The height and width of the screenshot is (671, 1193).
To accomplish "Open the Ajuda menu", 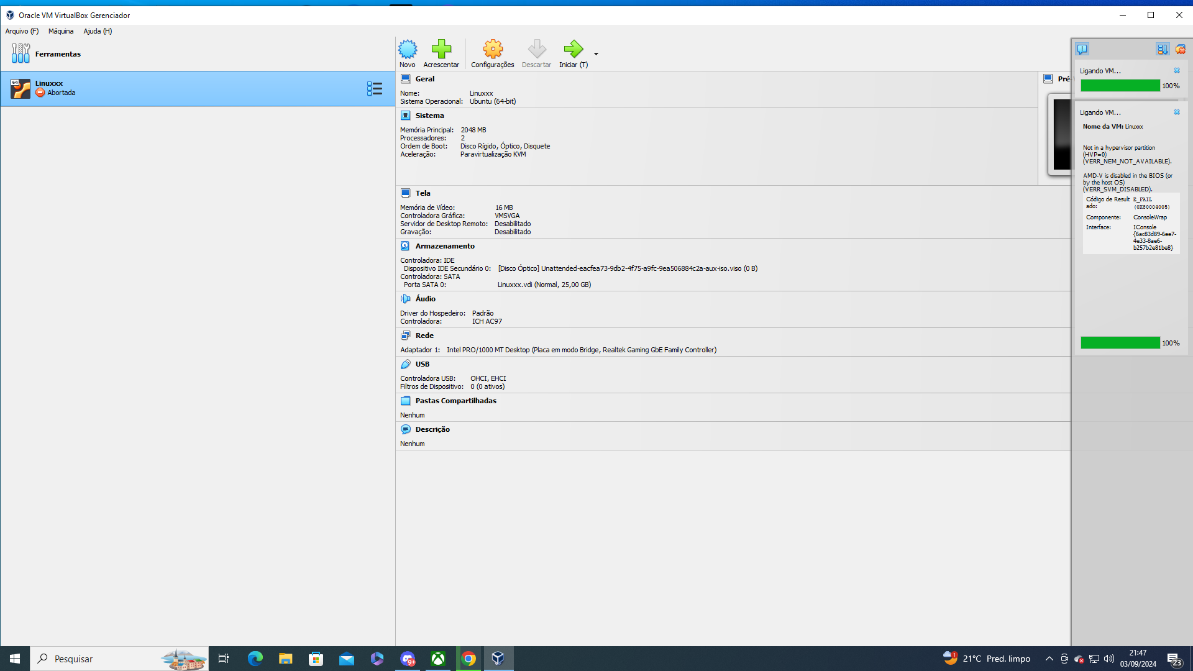I will click(x=98, y=31).
